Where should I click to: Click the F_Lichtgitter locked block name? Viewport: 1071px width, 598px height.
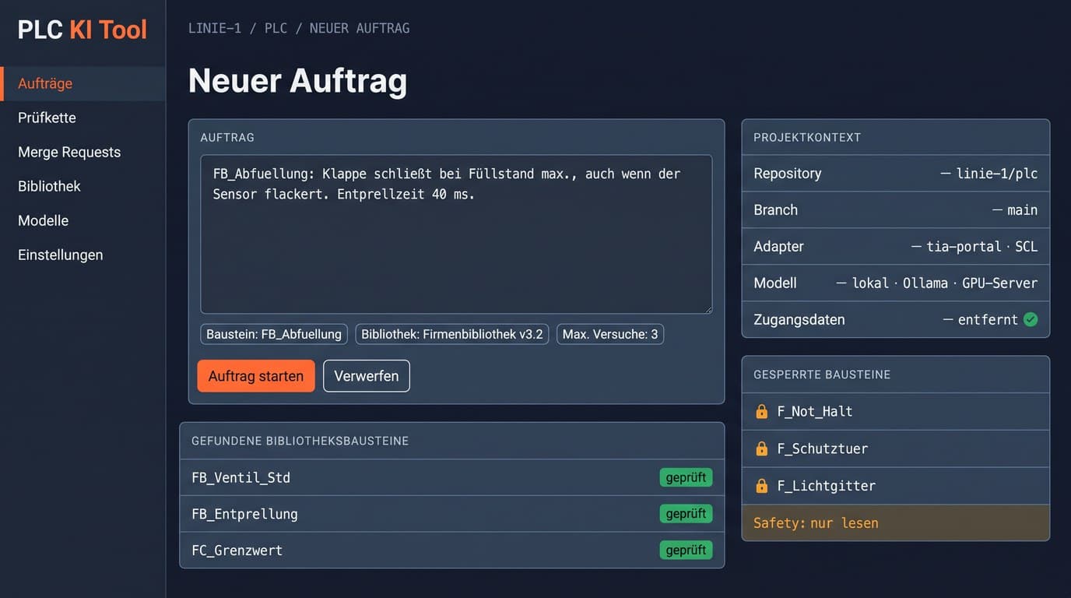pos(827,486)
